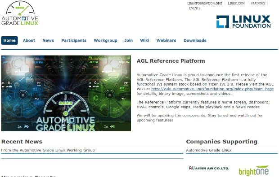The width and height of the screenshot is (279, 177).
Task: Click the Join navigation link
Action: [x=129, y=41]
